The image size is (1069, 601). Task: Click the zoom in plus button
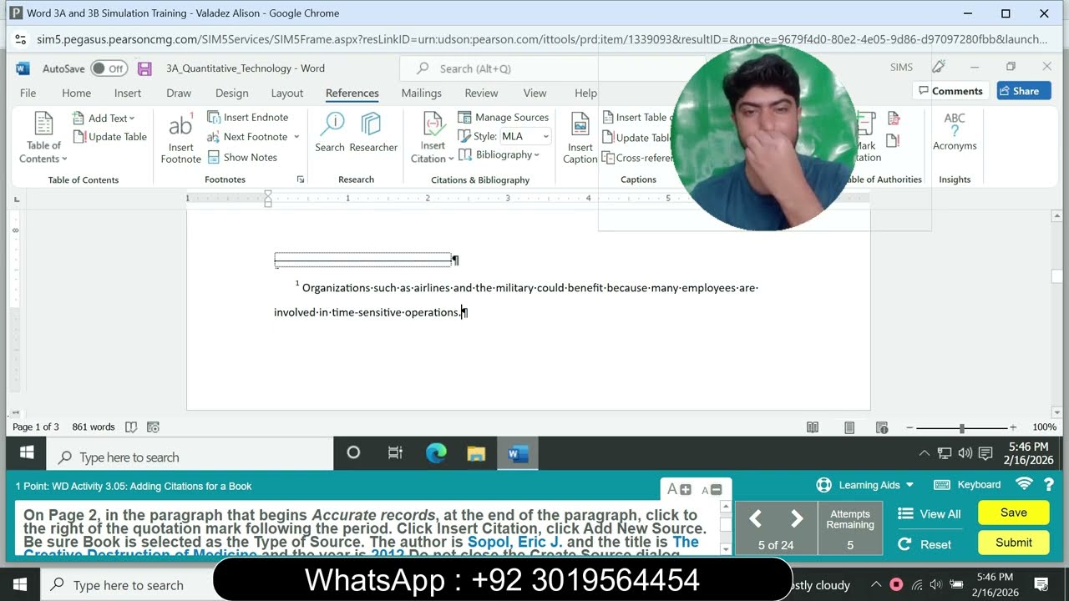click(1013, 427)
